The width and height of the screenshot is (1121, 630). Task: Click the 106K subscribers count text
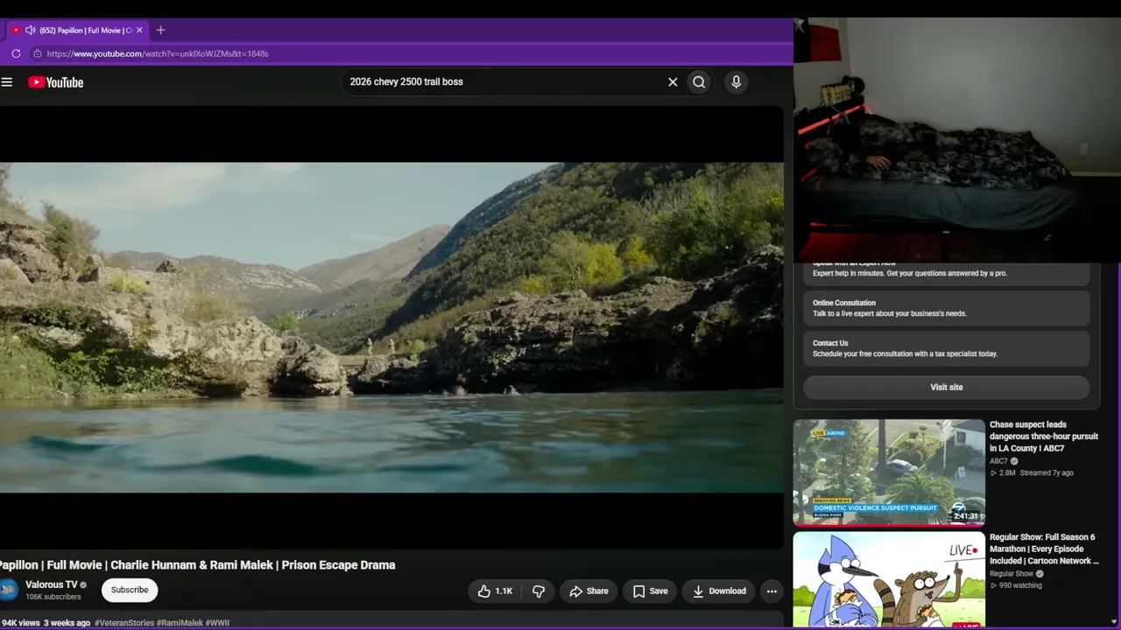pos(53,597)
